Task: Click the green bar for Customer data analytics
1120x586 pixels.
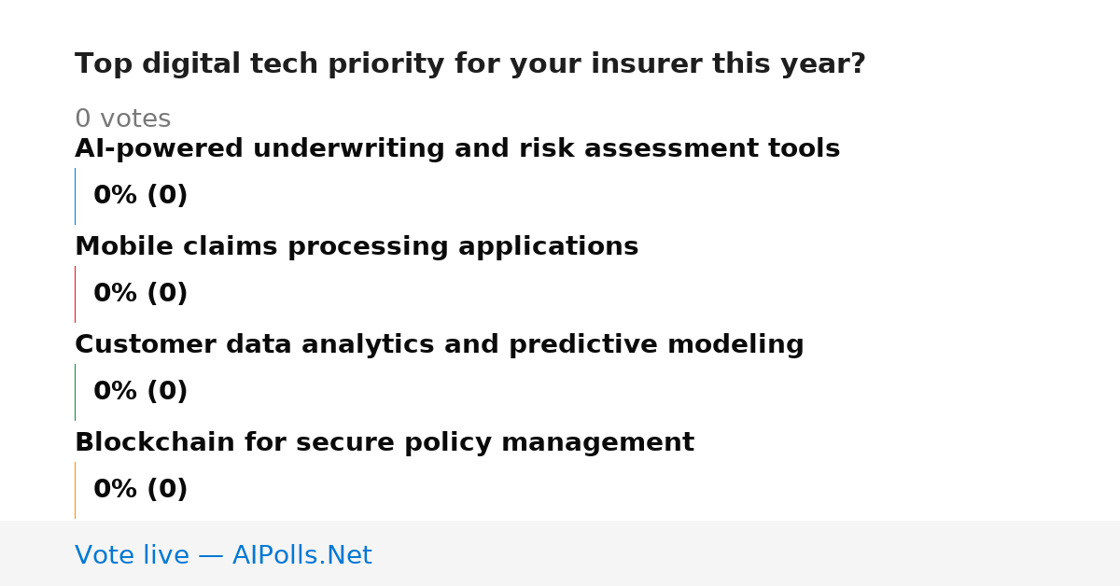Action: pyautogui.click(x=76, y=392)
